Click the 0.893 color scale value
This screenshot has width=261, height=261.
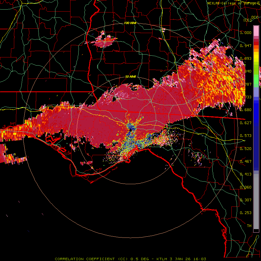point(246,58)
